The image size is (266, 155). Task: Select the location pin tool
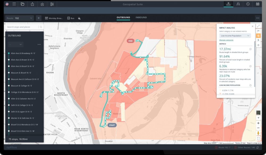(x=258, y=40)
